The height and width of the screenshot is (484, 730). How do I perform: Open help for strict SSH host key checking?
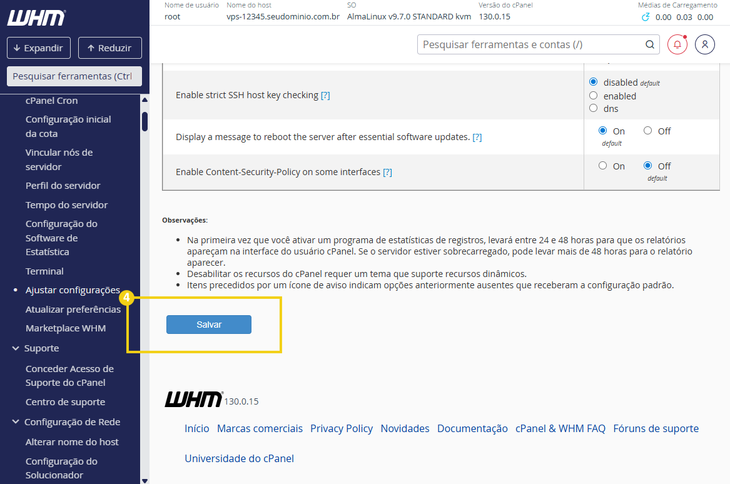(325, 95)
